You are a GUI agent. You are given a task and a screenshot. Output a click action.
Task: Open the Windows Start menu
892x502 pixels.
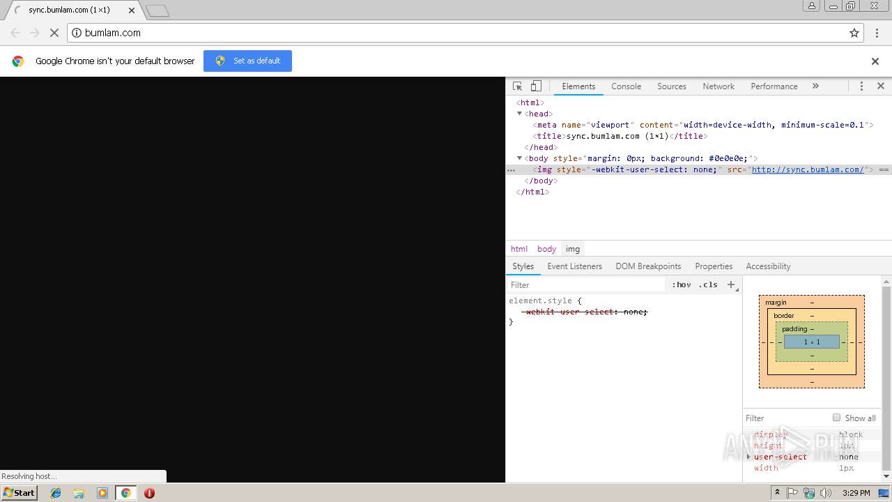click(20, 492)
